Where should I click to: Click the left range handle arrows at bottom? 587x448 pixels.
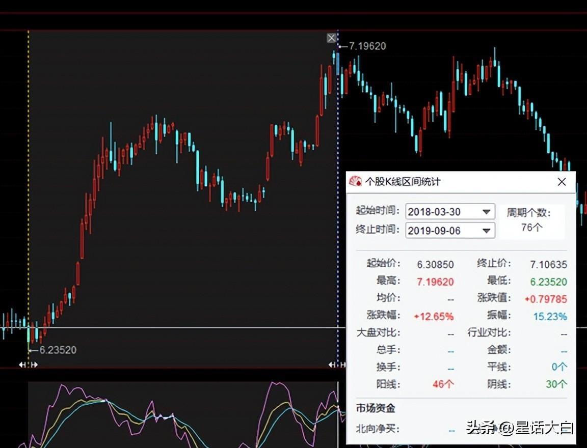coord(29,365)
